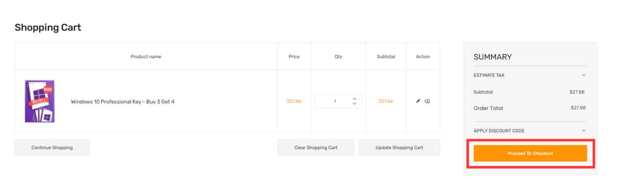Decrease quantity with the down arrow
Image resolution: width=627 pixels, height=193 pixels.
pos(354,104)
